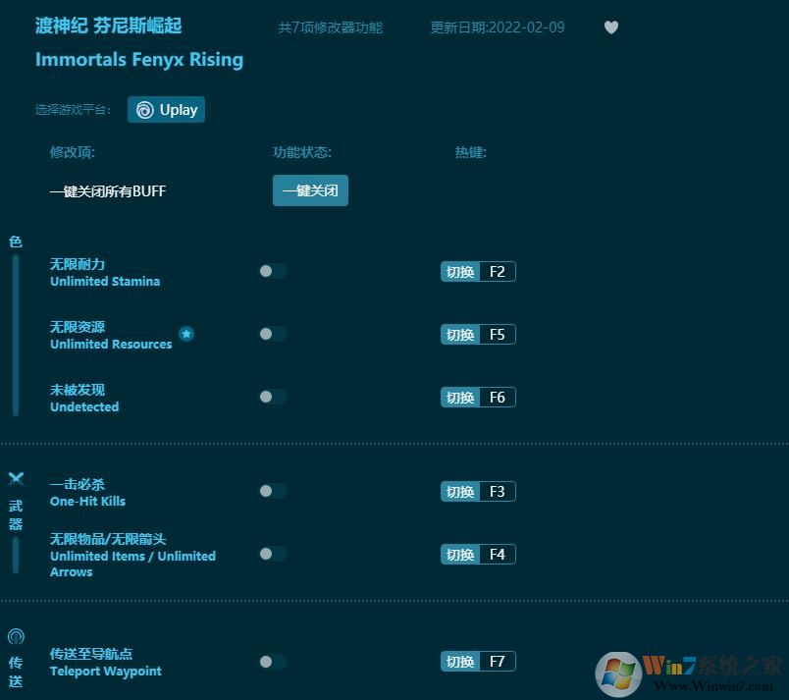The image size is (789, 700).
Task: Click the F3 hotkey field
Action: click(498, 492)
